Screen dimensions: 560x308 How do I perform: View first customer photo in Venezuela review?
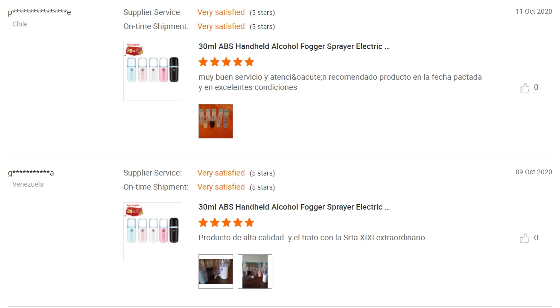click(216, 271)
